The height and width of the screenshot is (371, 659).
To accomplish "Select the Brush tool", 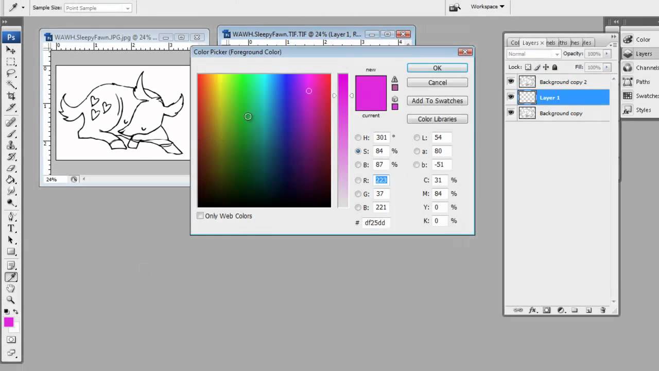I will point(11,133).
